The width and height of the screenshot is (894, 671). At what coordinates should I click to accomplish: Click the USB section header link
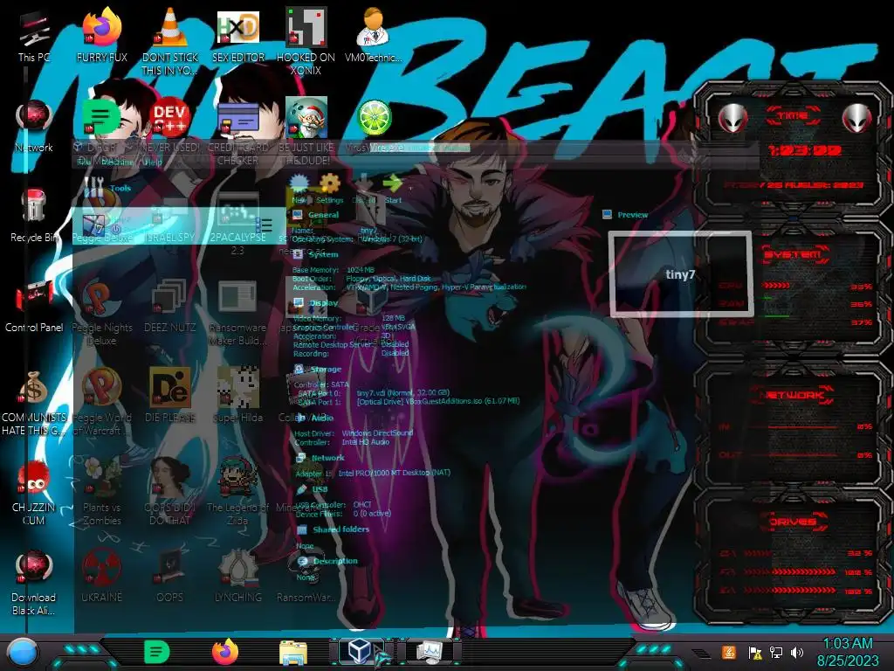320,489
